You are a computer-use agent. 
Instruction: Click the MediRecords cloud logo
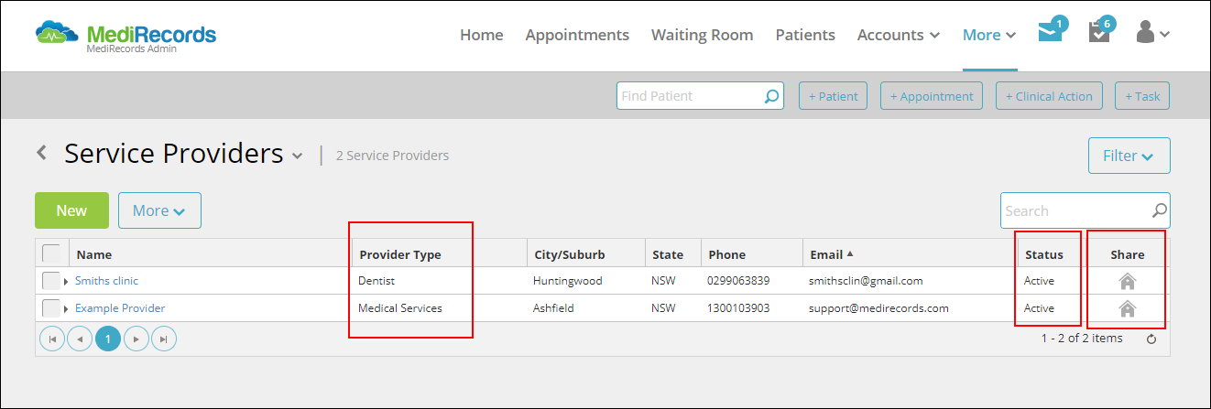coord(59,35)
